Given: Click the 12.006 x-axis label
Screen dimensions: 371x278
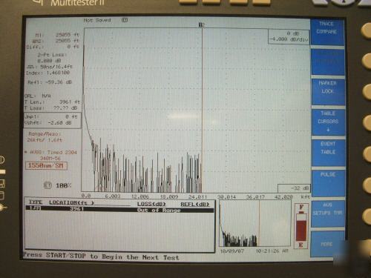Looking at the screenshot, I should coord(140,196).
